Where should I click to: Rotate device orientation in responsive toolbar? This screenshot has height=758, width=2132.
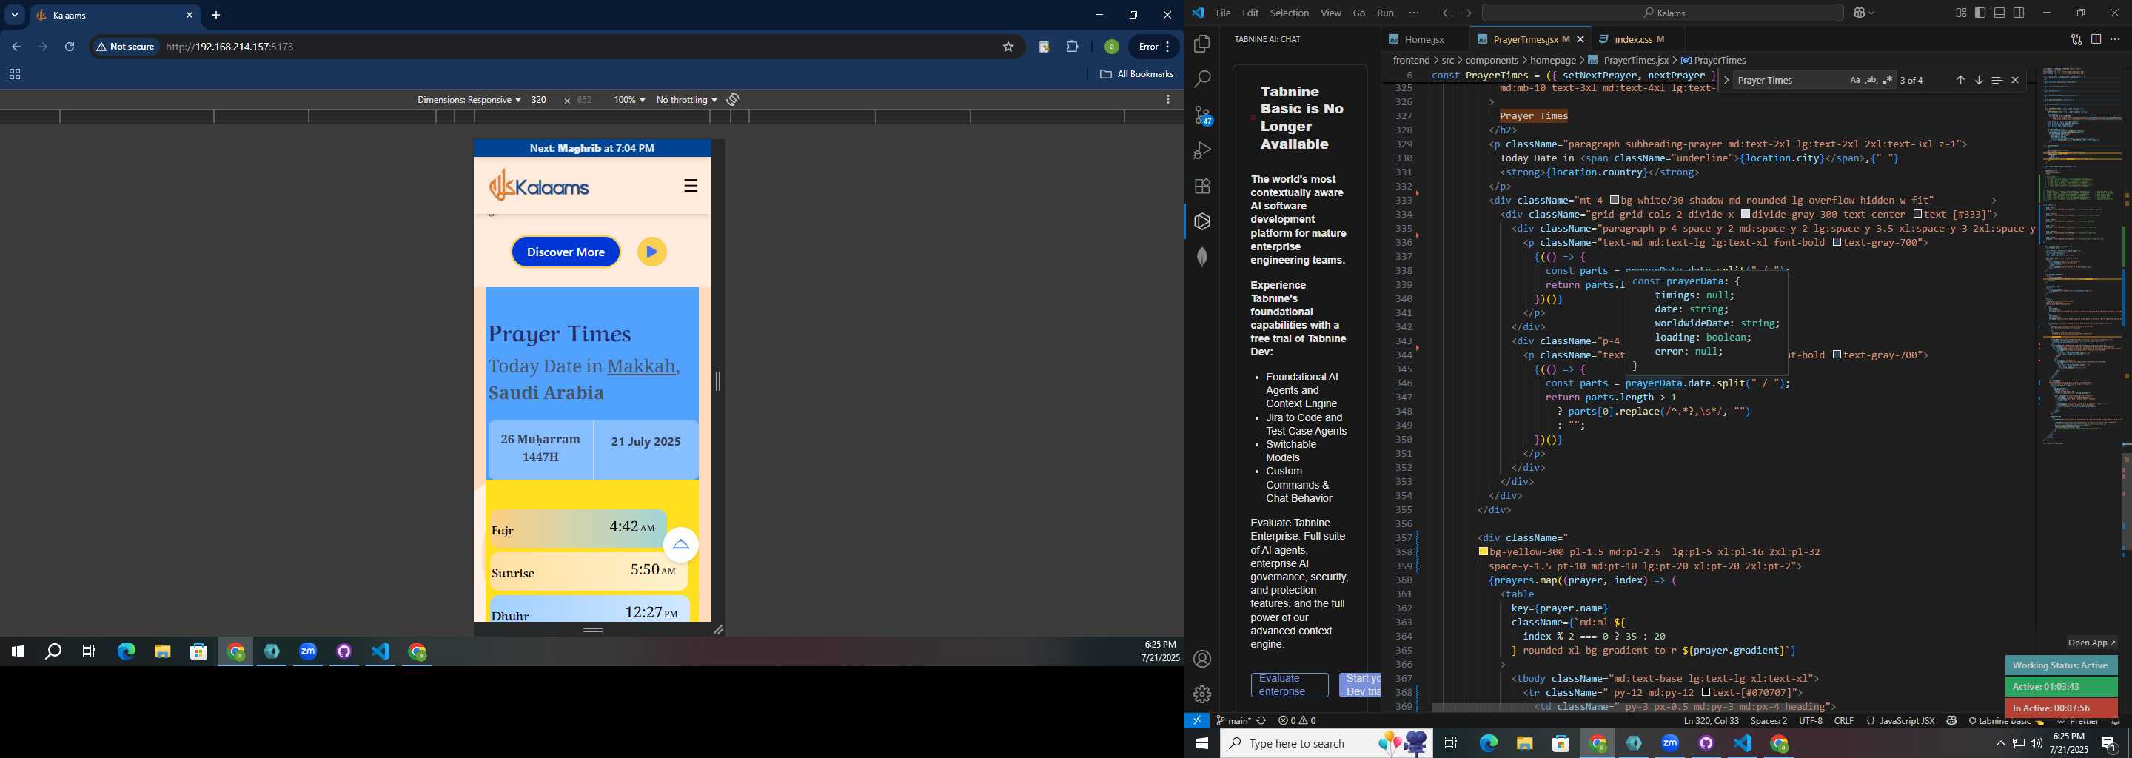tap(732, 99)
